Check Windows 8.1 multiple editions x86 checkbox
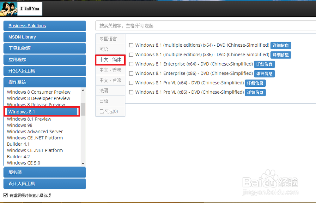The image size is (316, 203). tap(131, 55)
